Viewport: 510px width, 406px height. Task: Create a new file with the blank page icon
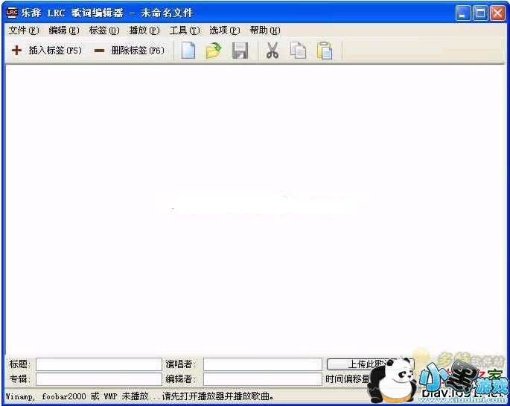[188, 51]
